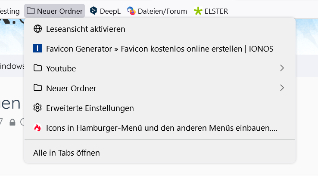This screenshot has width=318, height=178.
Task: Click the folder icon next to Youtube
Action: click(x=37, y=68)
